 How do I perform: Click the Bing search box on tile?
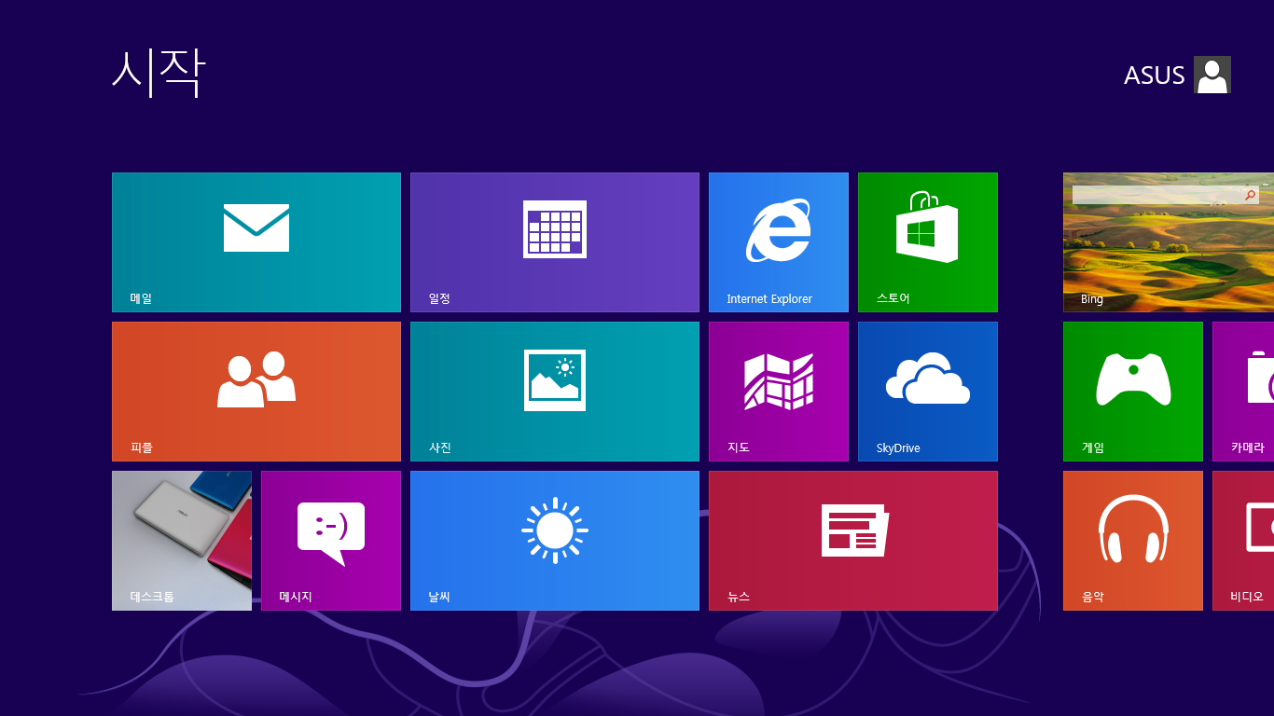point(1166,195)
